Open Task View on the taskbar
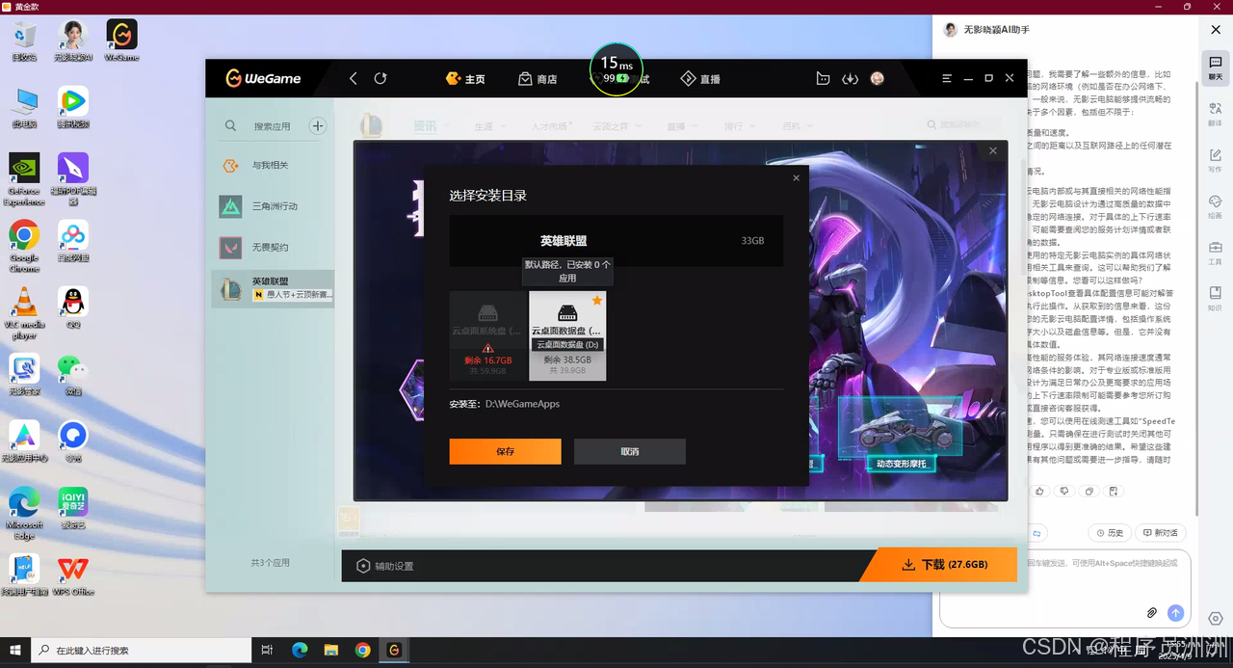1233x668 pixels. 268,651
